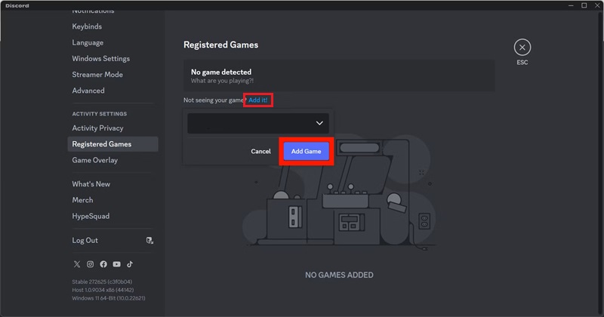The image size is (604, 317).
Task: Open the YouTube social icon
Action: tap(116, 264)
